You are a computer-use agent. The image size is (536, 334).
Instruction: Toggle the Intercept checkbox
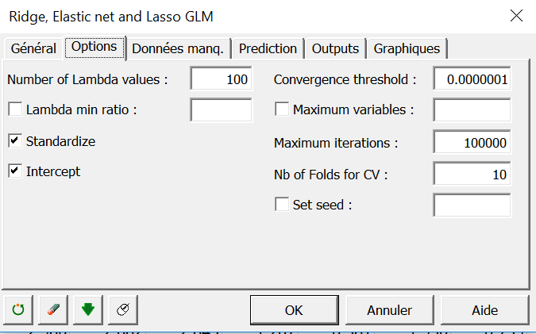(x=15, y=171)
